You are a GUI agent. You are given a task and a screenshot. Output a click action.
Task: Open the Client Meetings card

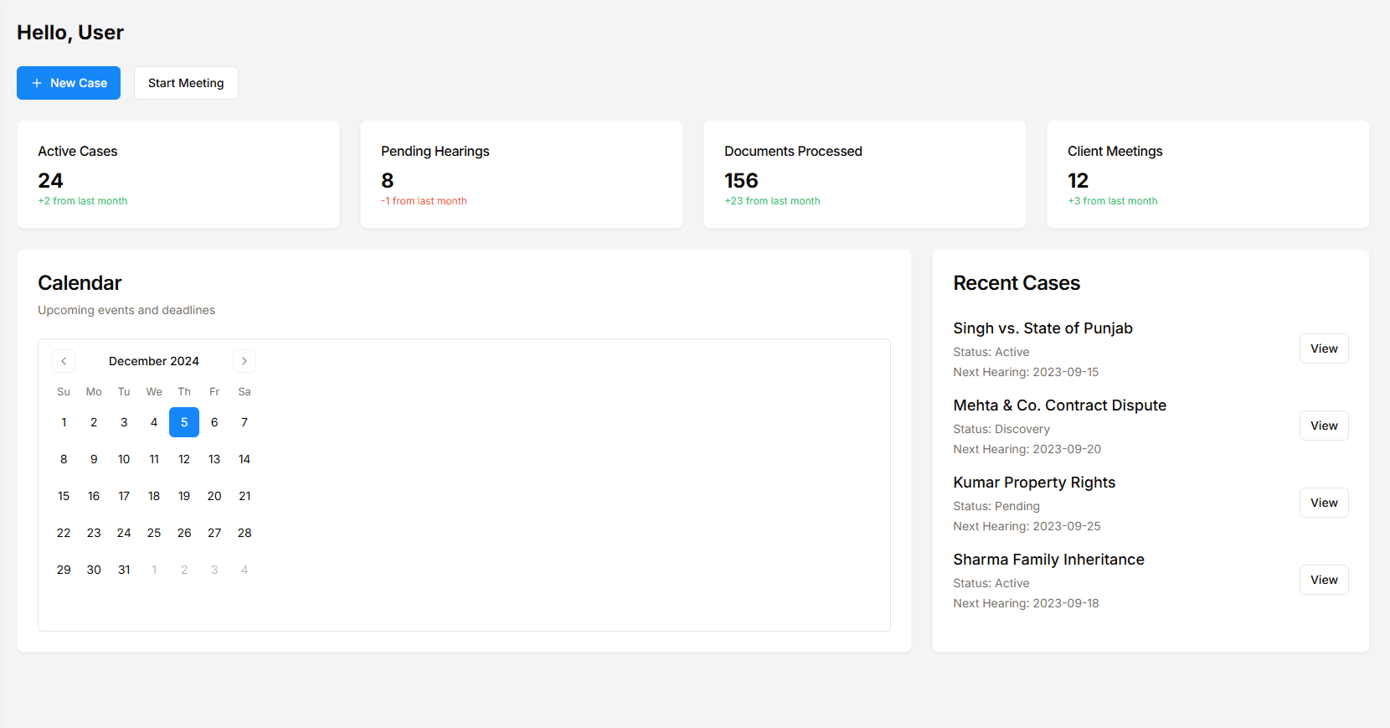coord(1207,174)
